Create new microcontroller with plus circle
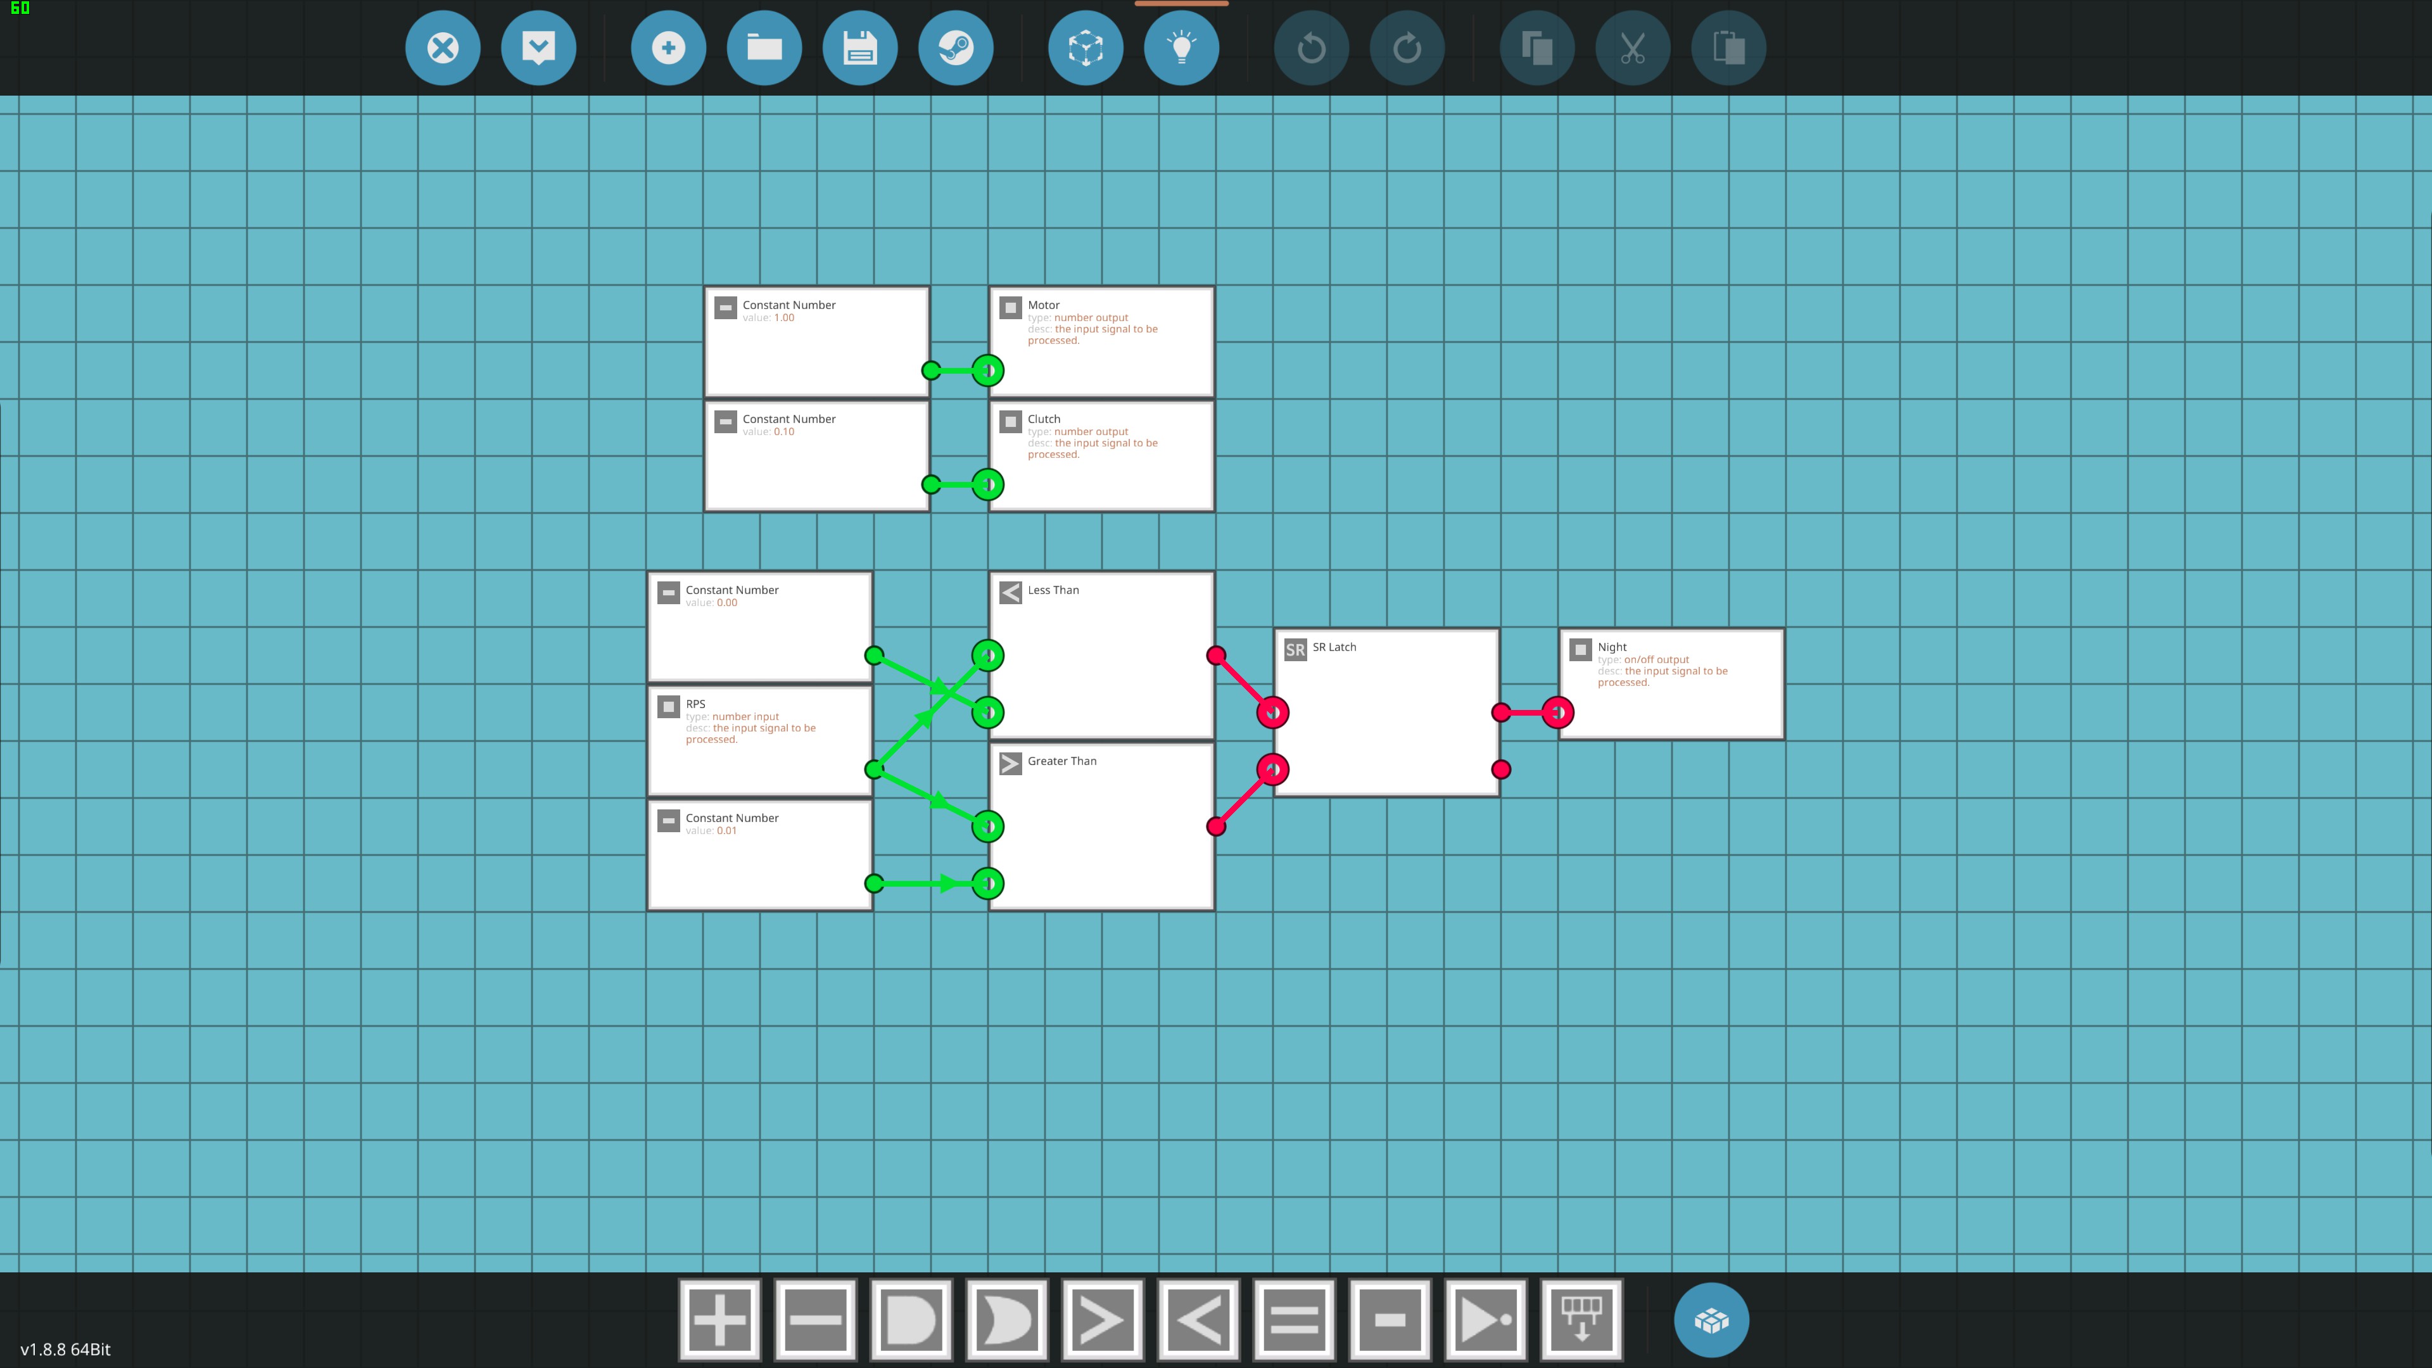Image resolution: width=2432 pixels, height=1368 pixels. (668, 48)
